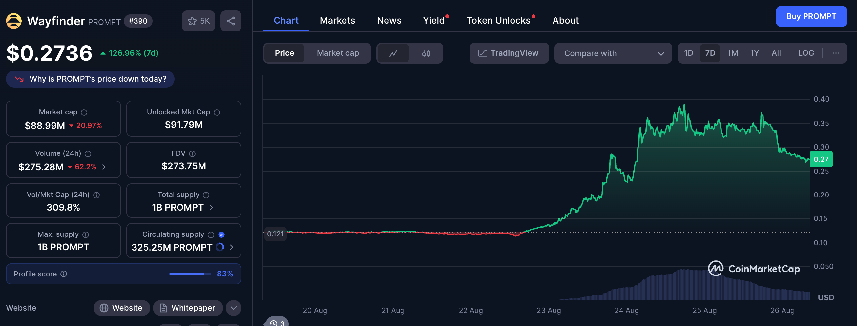Screen dimensions: 857x326
Task: Click the globe icon on Website button
Action: 104,308
